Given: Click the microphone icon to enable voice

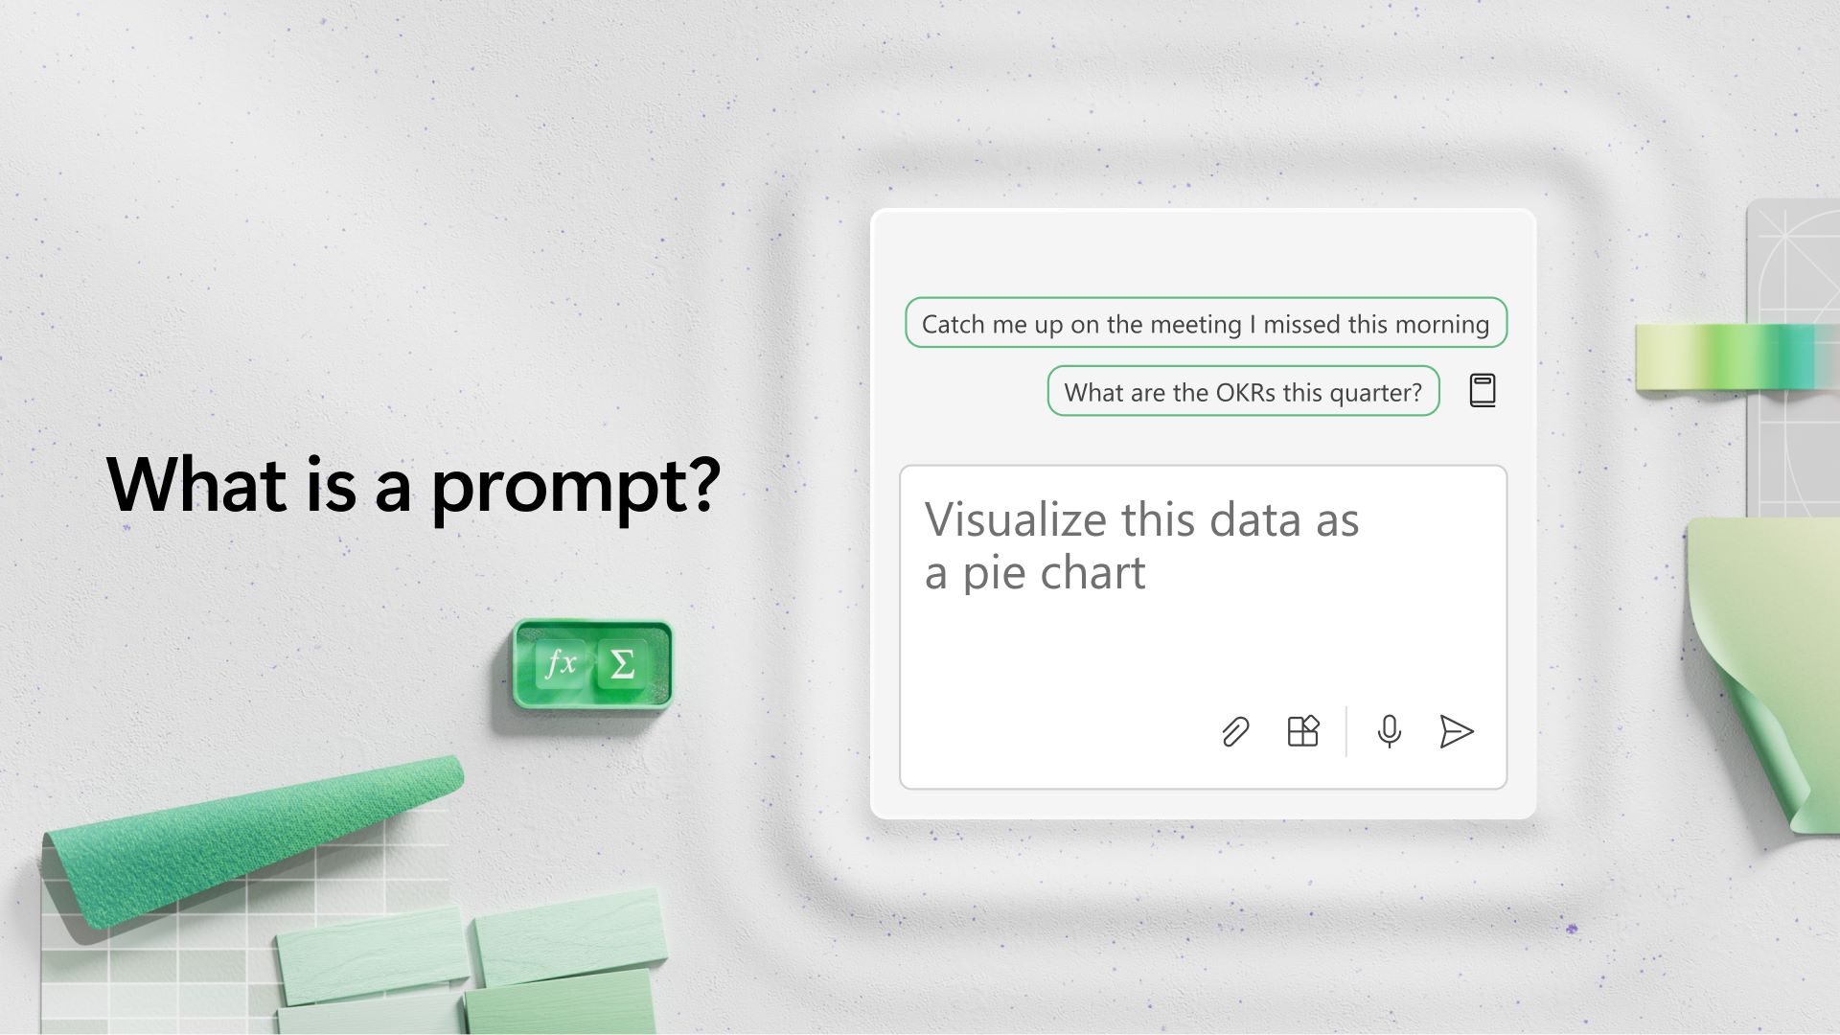Looking at the screenshot, I should point(1387,730).
